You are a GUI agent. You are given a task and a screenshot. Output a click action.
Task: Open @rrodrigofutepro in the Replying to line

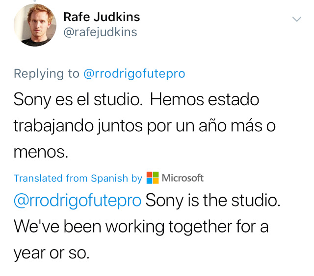134,73
